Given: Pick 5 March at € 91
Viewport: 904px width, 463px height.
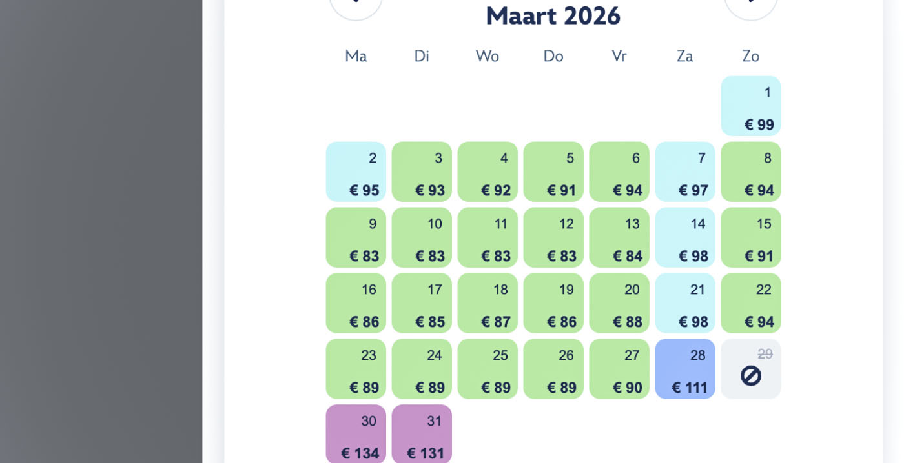Looking at the screenshot, I should 553,172.
